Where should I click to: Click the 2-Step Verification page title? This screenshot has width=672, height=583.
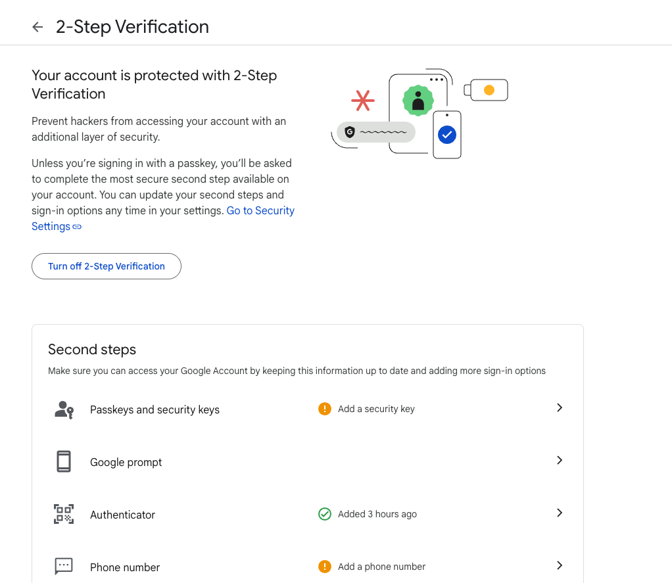[132, 27]
